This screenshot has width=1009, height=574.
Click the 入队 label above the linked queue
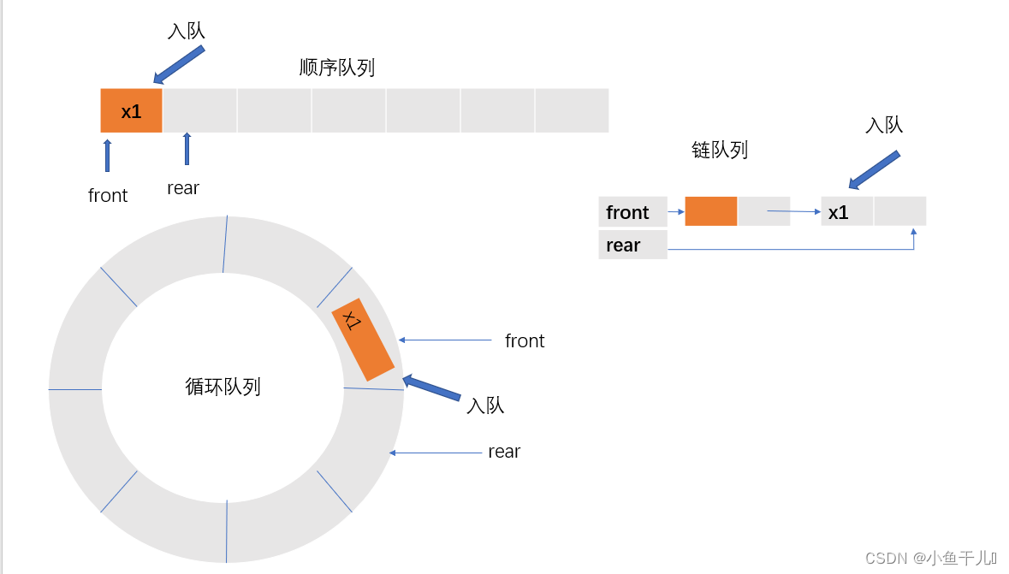click(x=884, y=125)
